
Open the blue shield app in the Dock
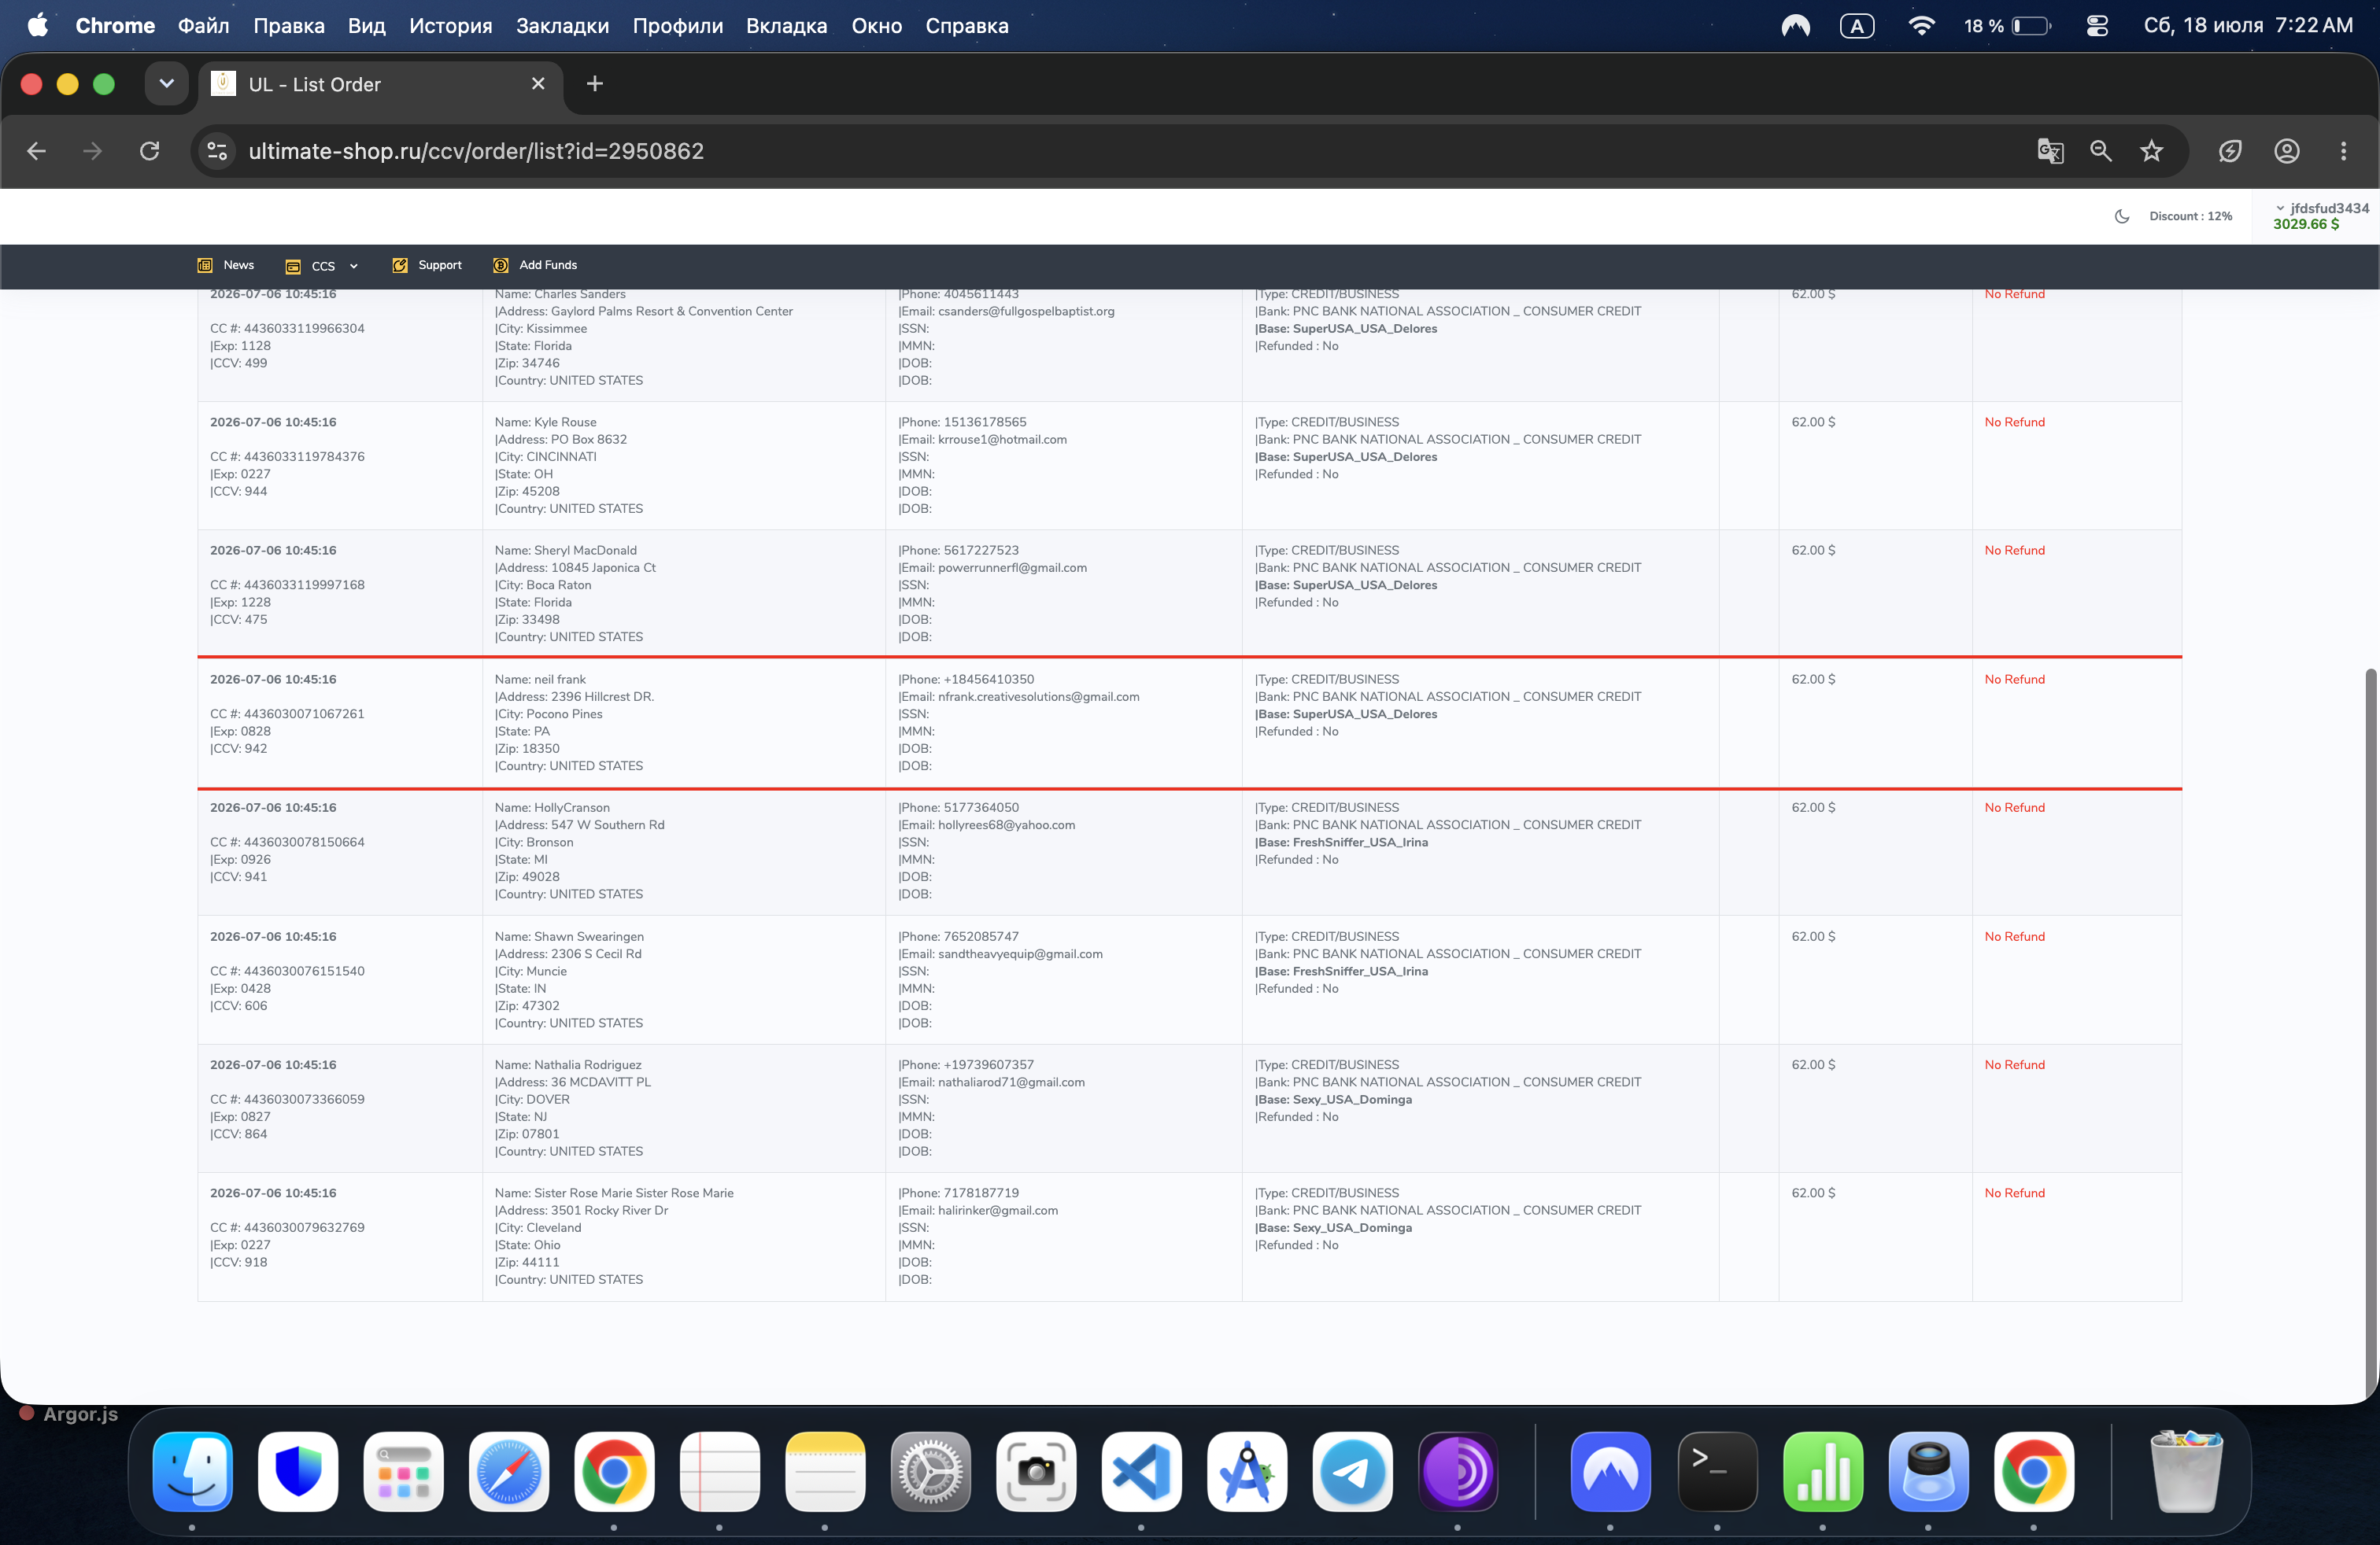tap(298, 1471)
